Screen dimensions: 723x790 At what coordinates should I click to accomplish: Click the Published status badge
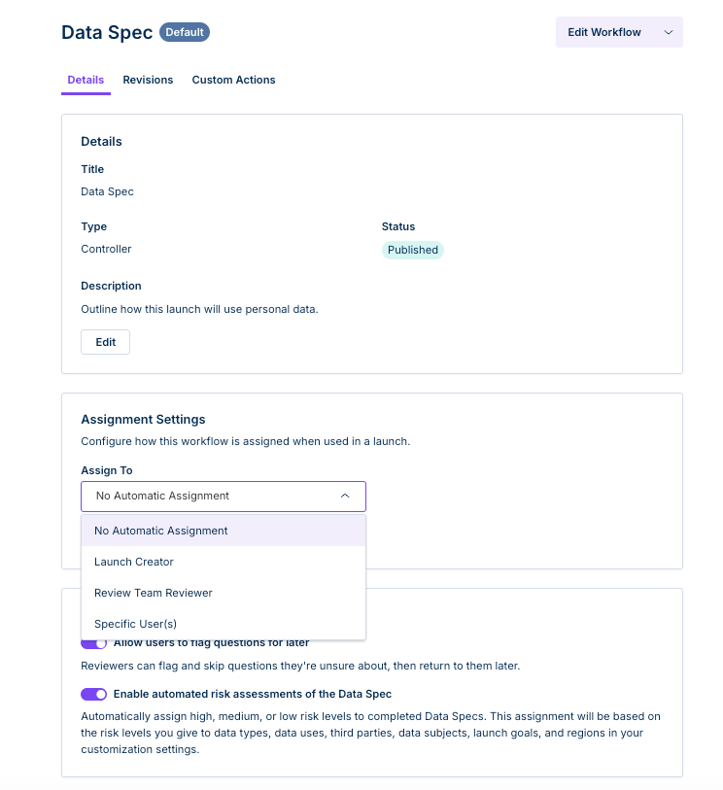[413, 250]
